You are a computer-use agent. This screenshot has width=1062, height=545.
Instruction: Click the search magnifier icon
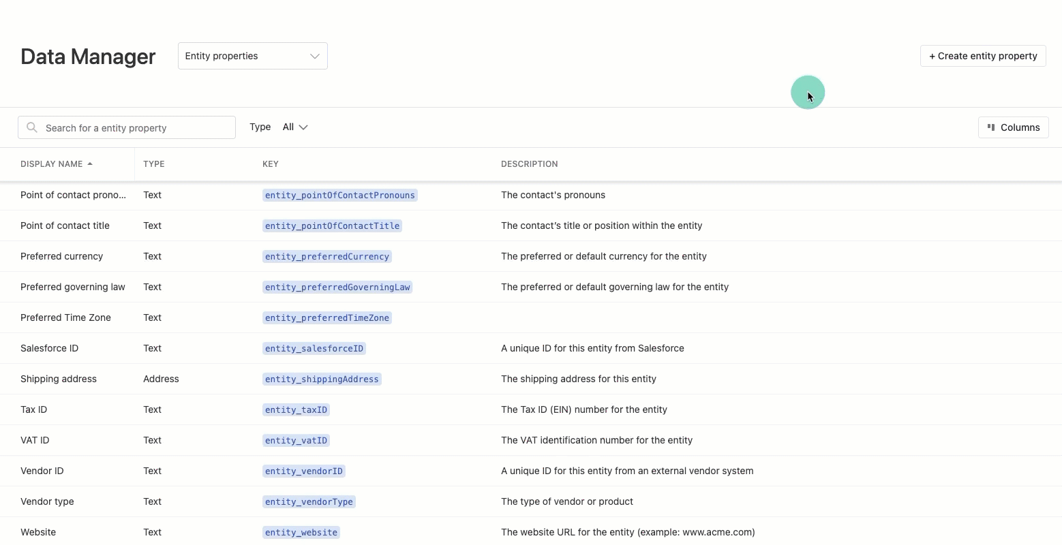[x=32, y=127]
